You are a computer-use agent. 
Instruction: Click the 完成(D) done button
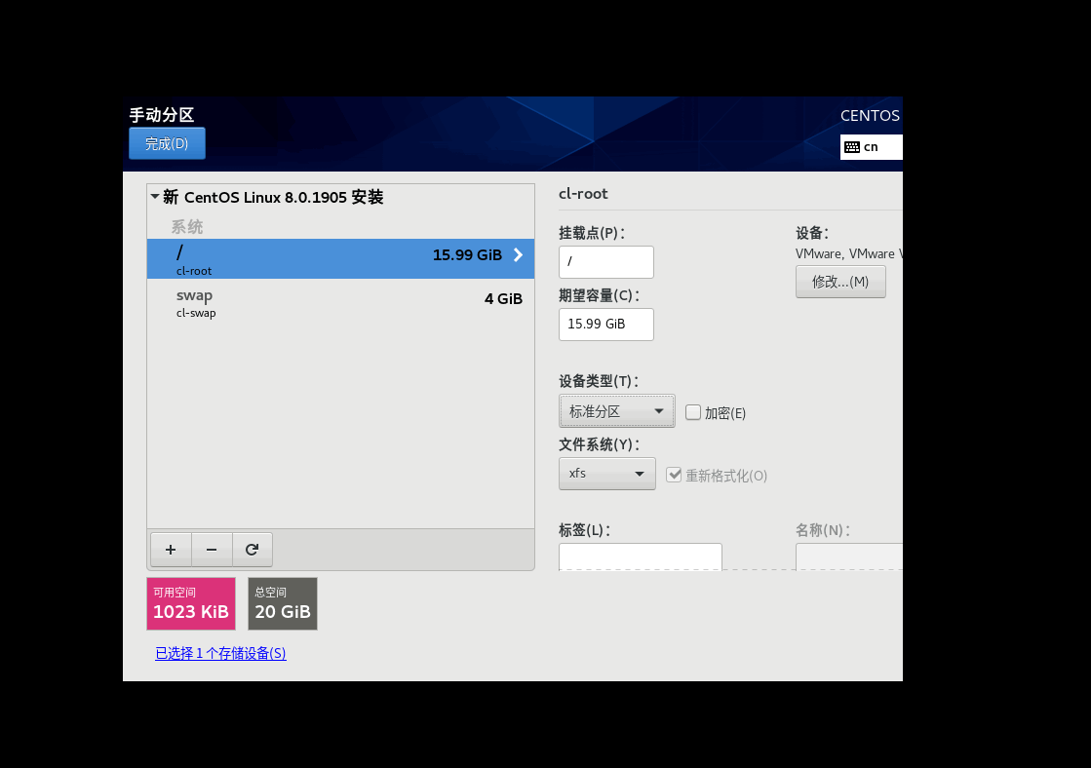[167, 142]
